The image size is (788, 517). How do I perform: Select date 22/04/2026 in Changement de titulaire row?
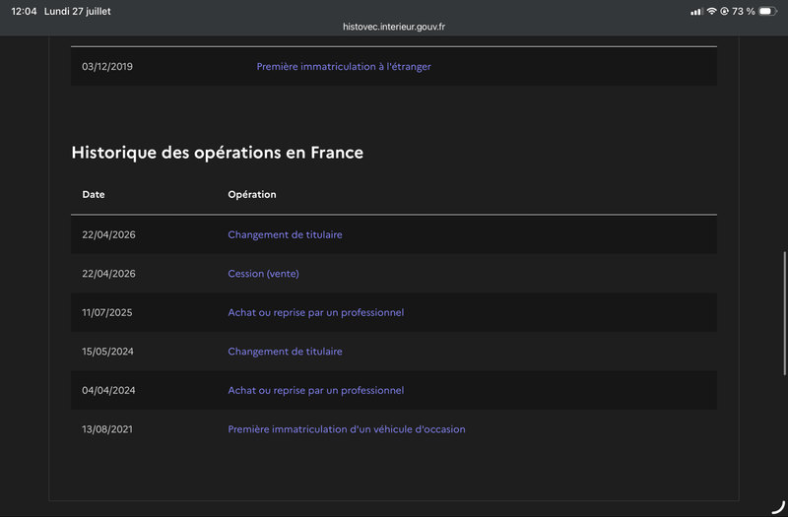coord(108,234)
